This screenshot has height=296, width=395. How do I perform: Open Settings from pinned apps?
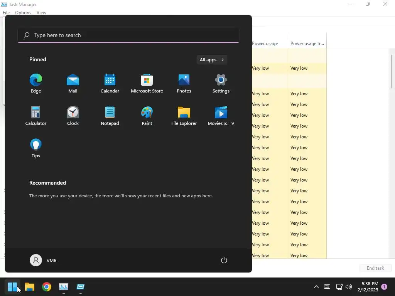pos(221,84)
